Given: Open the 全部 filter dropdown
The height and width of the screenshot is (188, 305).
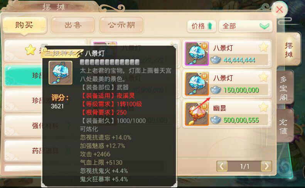Looking at the screenshot, I should (x=246, y=26).
